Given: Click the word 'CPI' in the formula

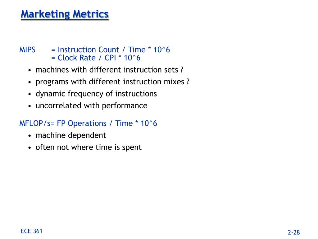Looking at the screenshot, I should tap(110, 58).
